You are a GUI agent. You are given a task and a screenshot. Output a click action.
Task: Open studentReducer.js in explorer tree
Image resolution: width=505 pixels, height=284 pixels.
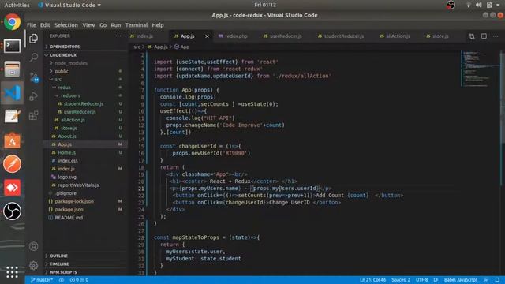click(x=84, y=103)
